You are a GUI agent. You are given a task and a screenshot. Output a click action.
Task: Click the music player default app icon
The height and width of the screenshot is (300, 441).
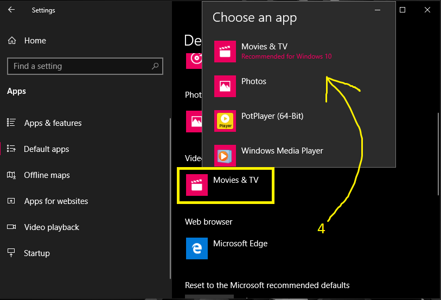(194, 60)
